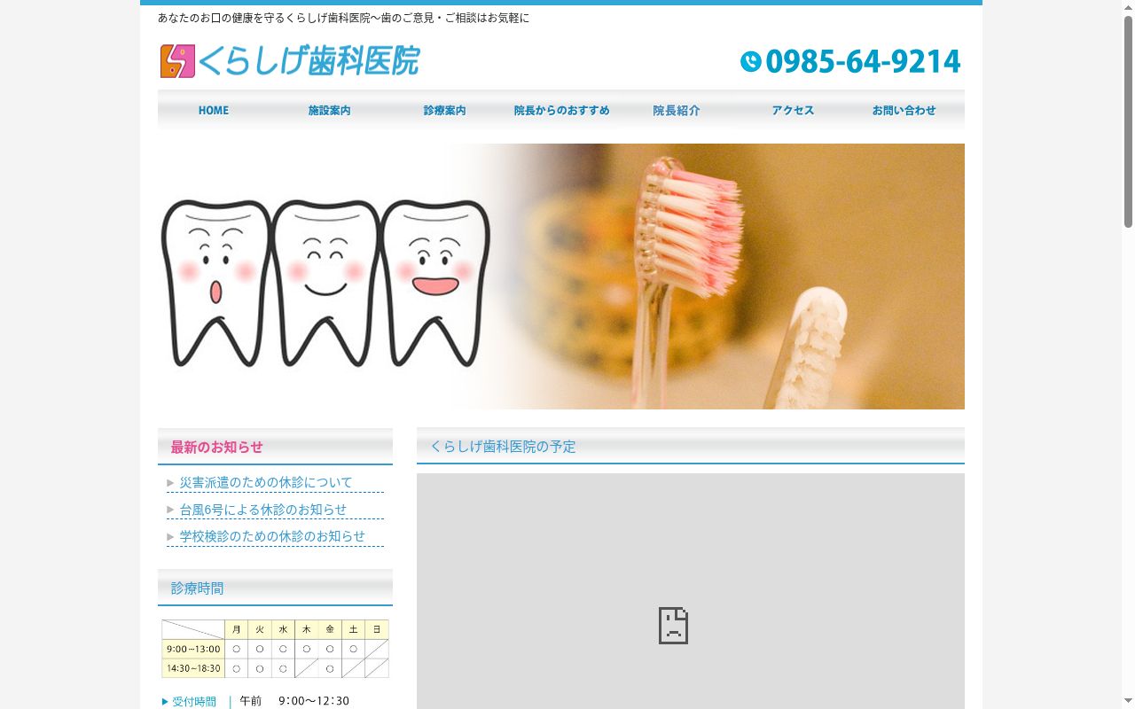
Task: Click the phone icon beside 0985-64-9214
Action: point(751,61)
